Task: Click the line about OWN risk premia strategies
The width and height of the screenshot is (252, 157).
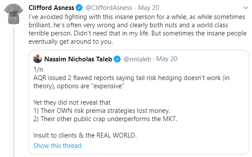Action: click(102, 111)
